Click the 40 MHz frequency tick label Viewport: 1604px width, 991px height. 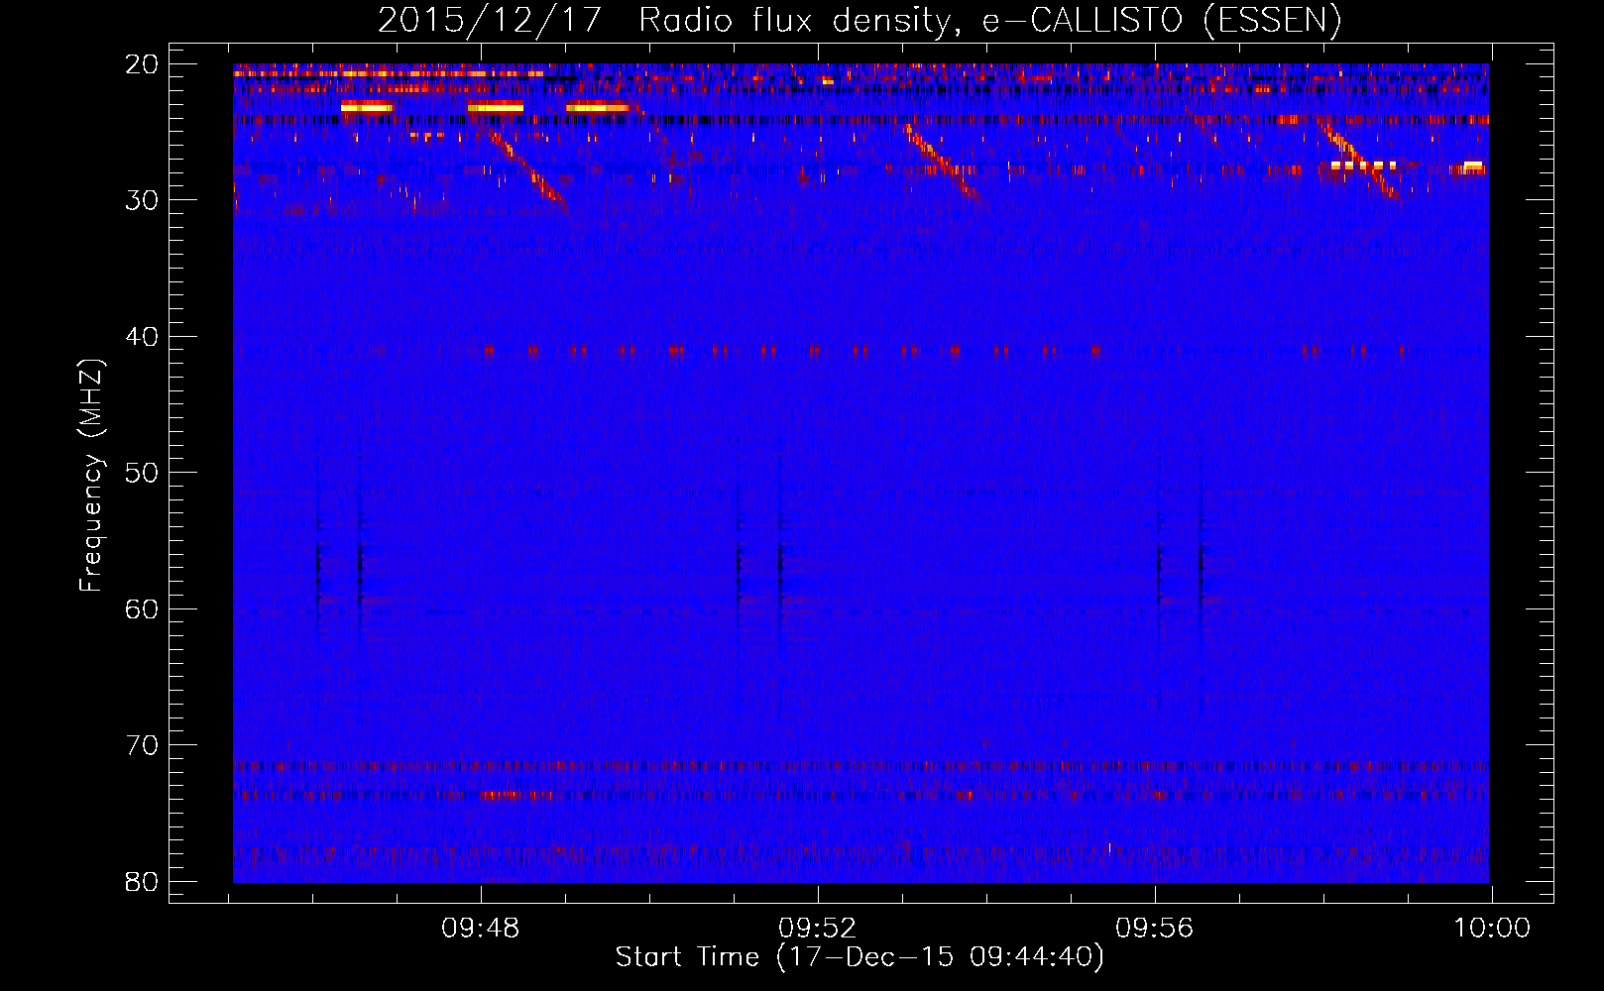pos(143,337)
